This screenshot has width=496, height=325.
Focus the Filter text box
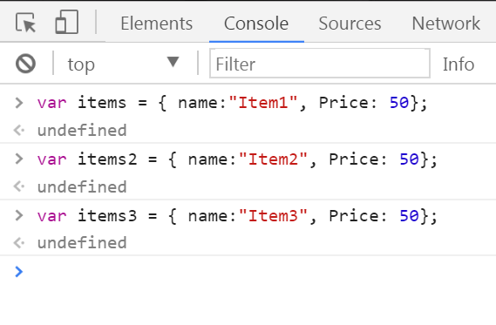click(x=320, y=64)
